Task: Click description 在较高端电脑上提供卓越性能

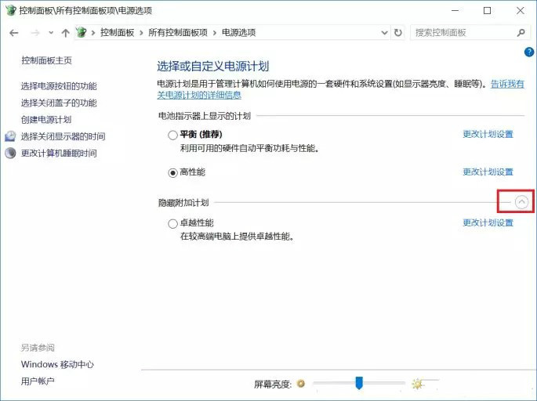Action: point(237,237)
